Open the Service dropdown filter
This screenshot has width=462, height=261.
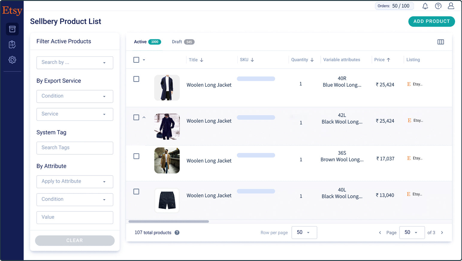tap(75, 114)
